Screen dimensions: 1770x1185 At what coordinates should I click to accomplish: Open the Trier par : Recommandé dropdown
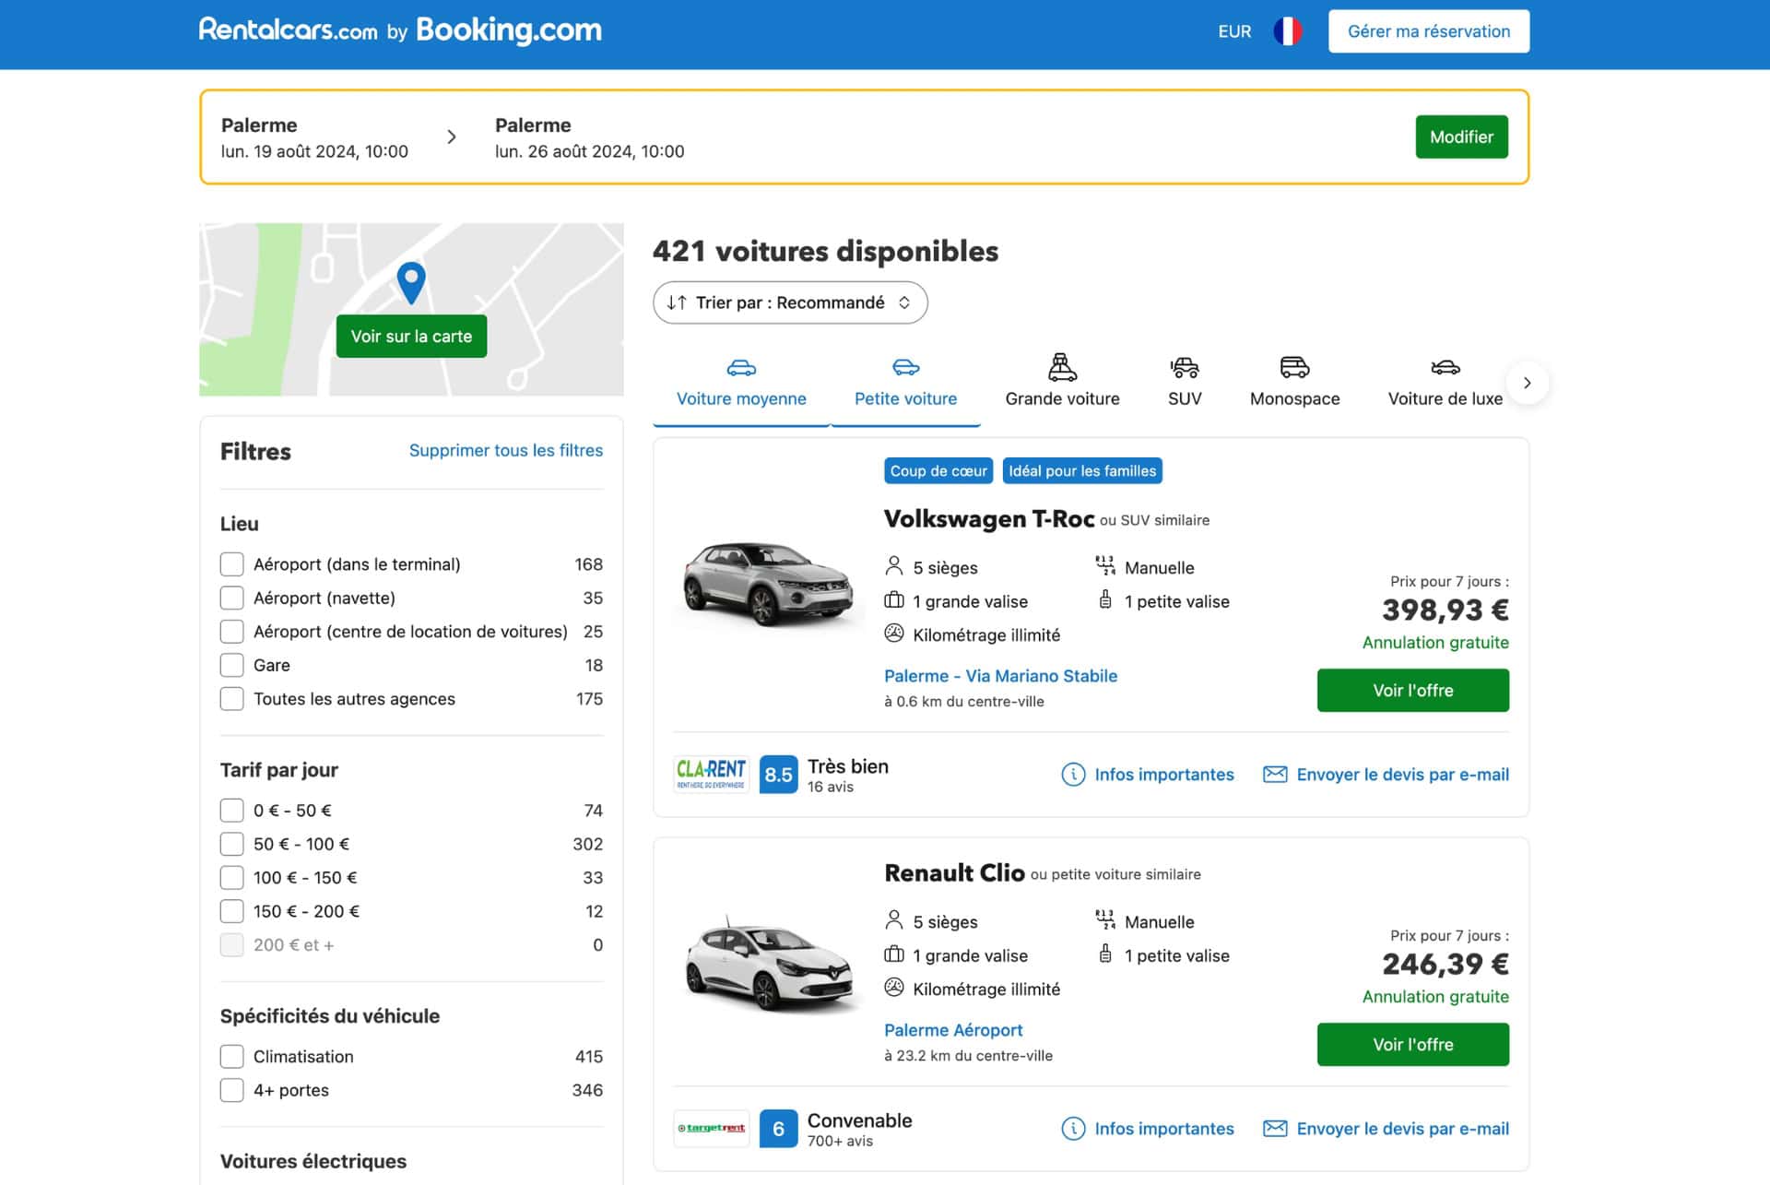tap(790, 302)
